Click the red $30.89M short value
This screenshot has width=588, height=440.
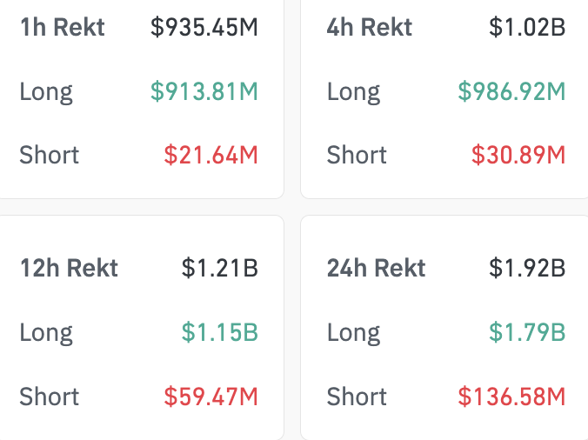coord(518,156)
